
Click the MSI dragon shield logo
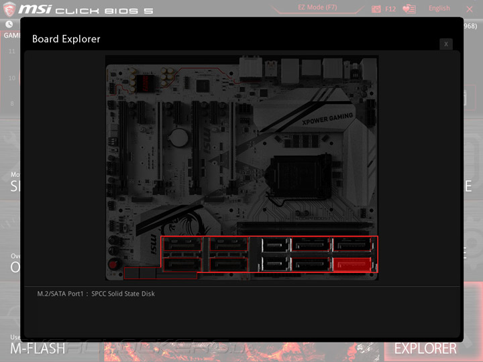[x=9, y=9]
